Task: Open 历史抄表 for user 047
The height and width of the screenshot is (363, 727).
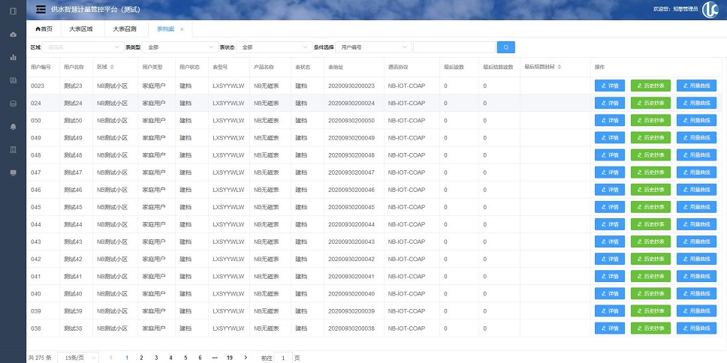Action: 650,172
